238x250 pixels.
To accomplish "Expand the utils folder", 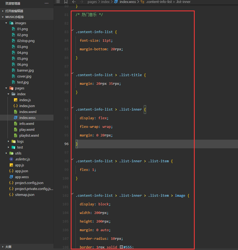I will click(6, 153).
